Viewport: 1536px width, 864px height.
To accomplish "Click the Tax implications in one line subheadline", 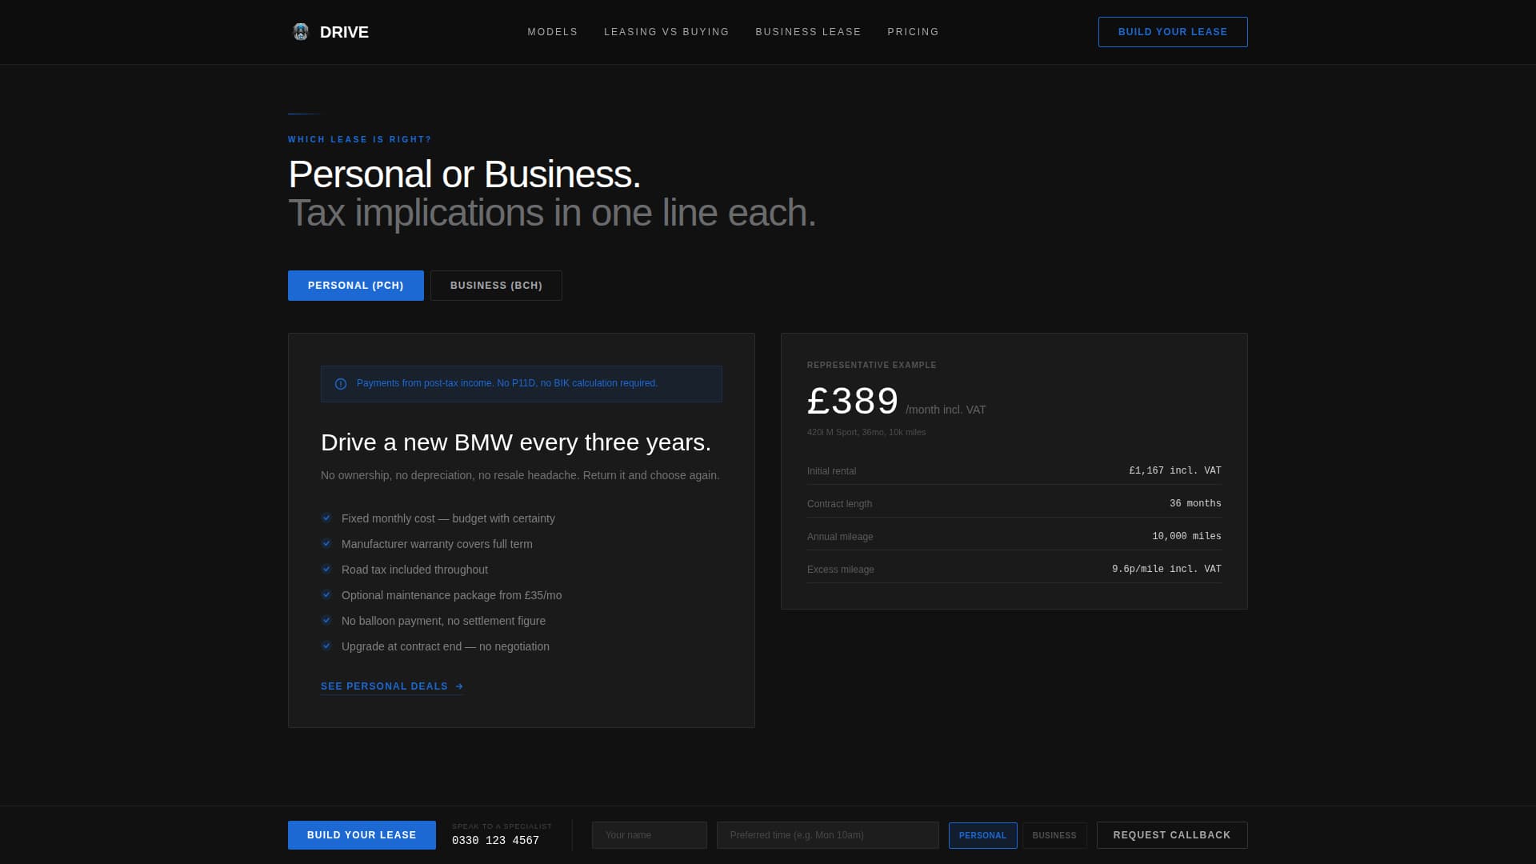I will [552, 213].
